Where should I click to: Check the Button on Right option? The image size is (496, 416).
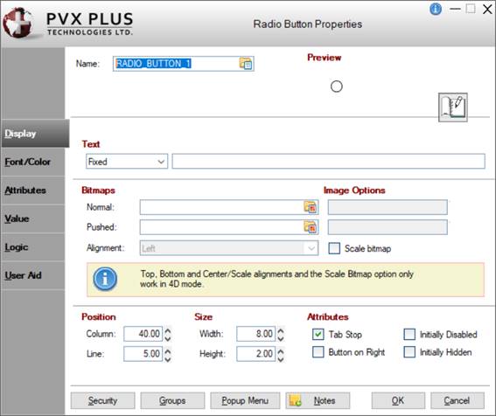point(318,352)
